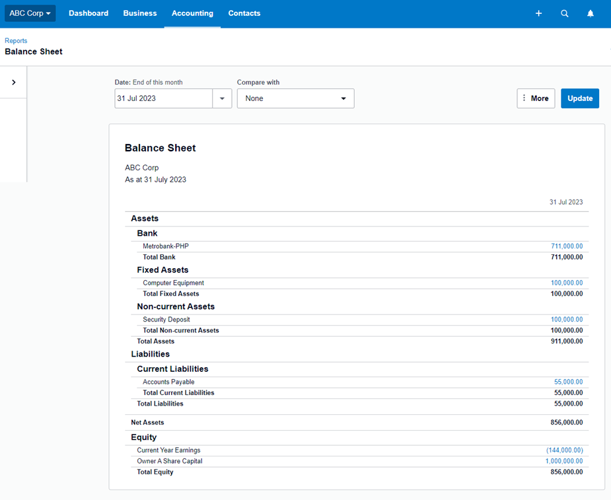Click the Total Liabilities label
This screenshot has height=500, width=611.
pyautogui.click(x=160, y=404)
